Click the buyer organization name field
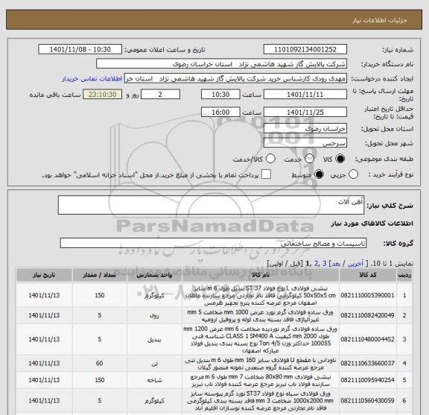 tap(221, 64)
